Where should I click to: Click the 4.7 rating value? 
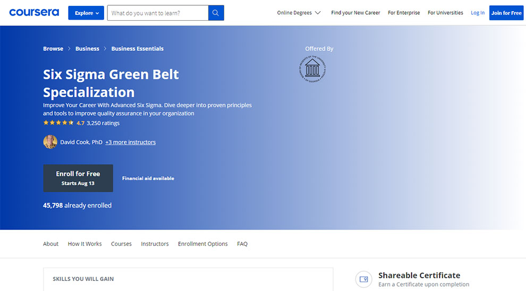click(81, 123)
